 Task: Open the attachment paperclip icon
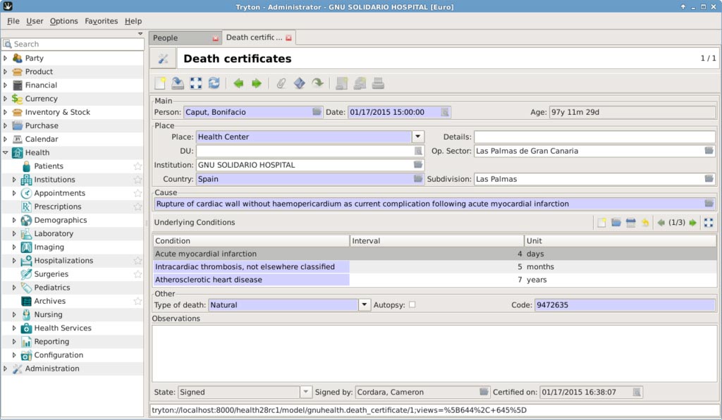[x=281, y=84]
